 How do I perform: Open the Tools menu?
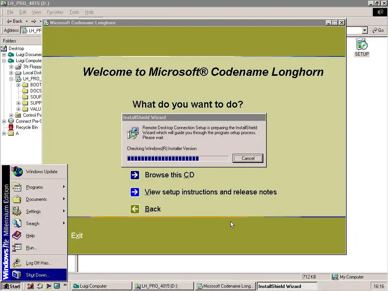(x=74, y=12)
